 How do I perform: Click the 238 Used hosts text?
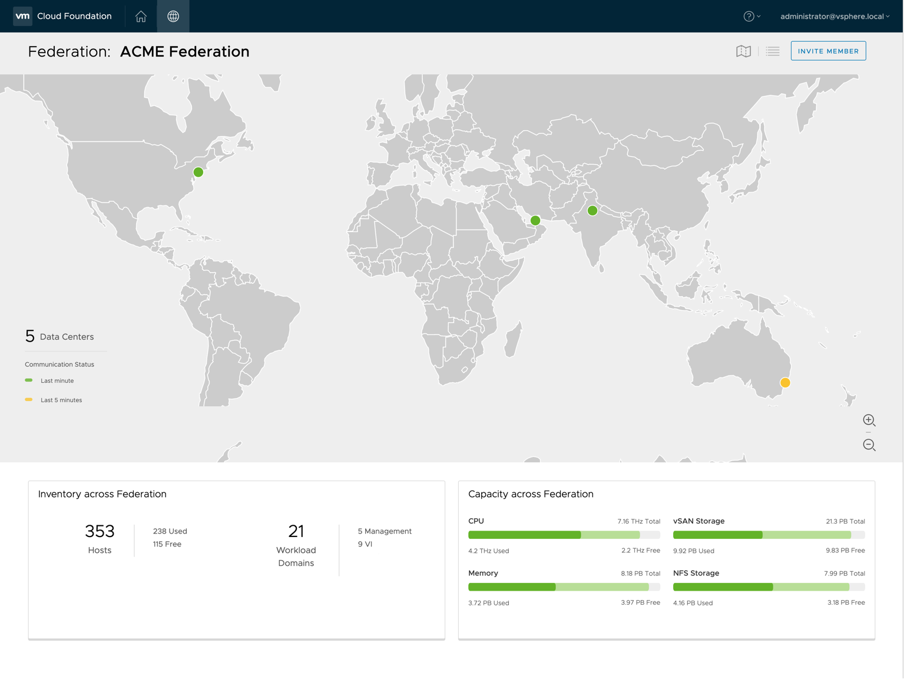[x=170, y=531]
